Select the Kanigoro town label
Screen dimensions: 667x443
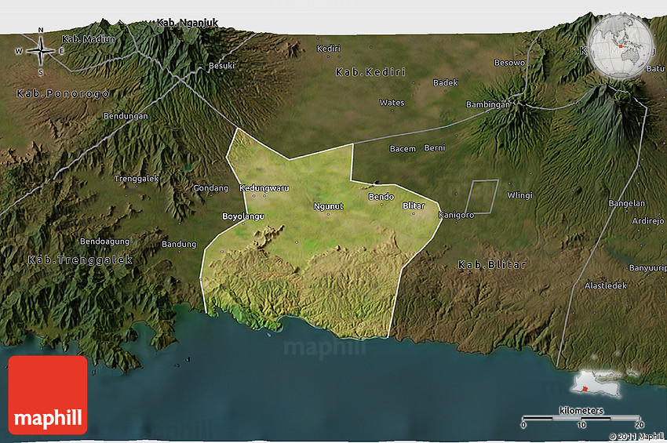pos(456,215)
